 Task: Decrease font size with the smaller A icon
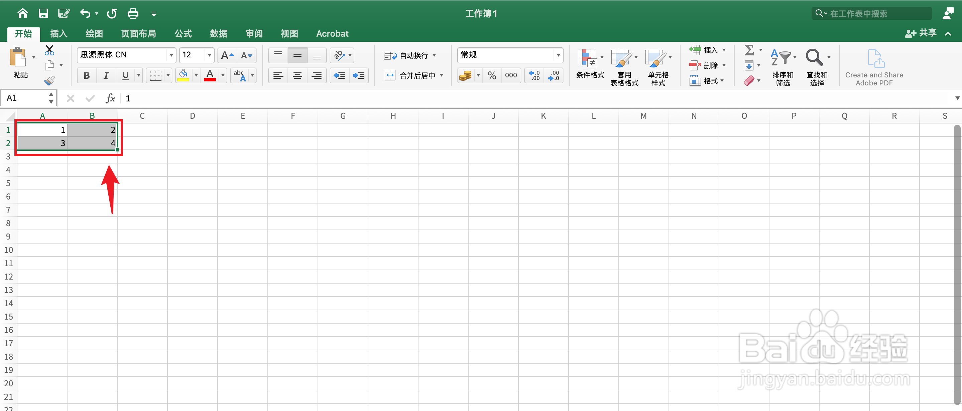point(247,55)
